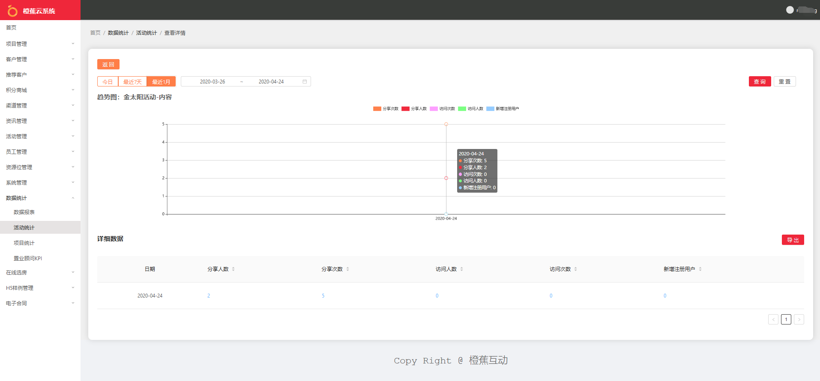
Task: Sort by 分享次数 column arrows
Action: click(347, 269)
